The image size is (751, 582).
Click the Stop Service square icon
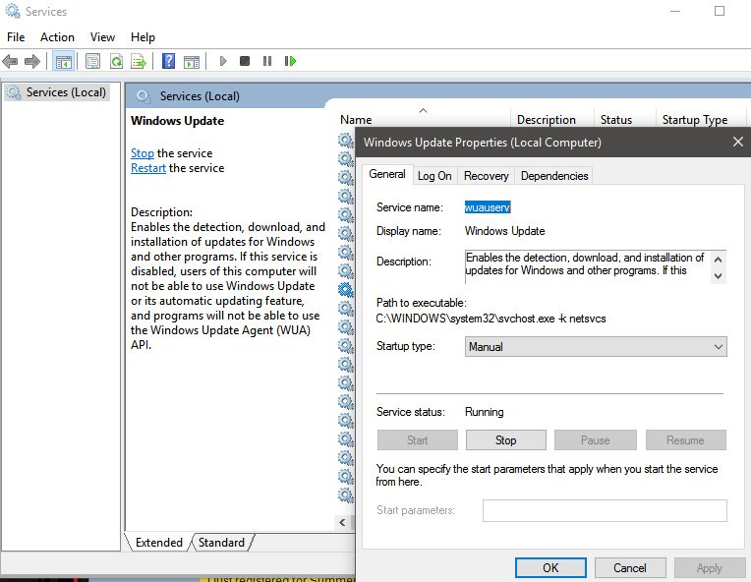pos(245,61)
